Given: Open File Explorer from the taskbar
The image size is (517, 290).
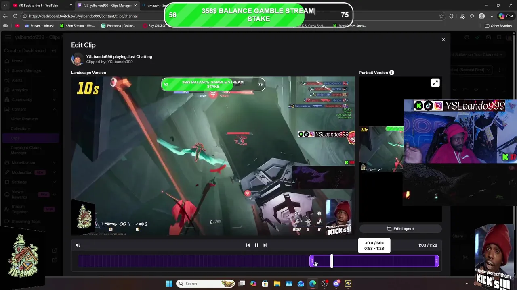Looking at the screenshot, I should click(277, 284).
